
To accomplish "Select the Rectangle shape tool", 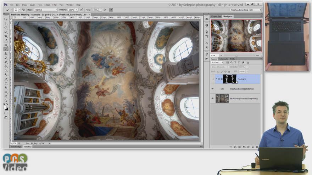I will (6, 92).
